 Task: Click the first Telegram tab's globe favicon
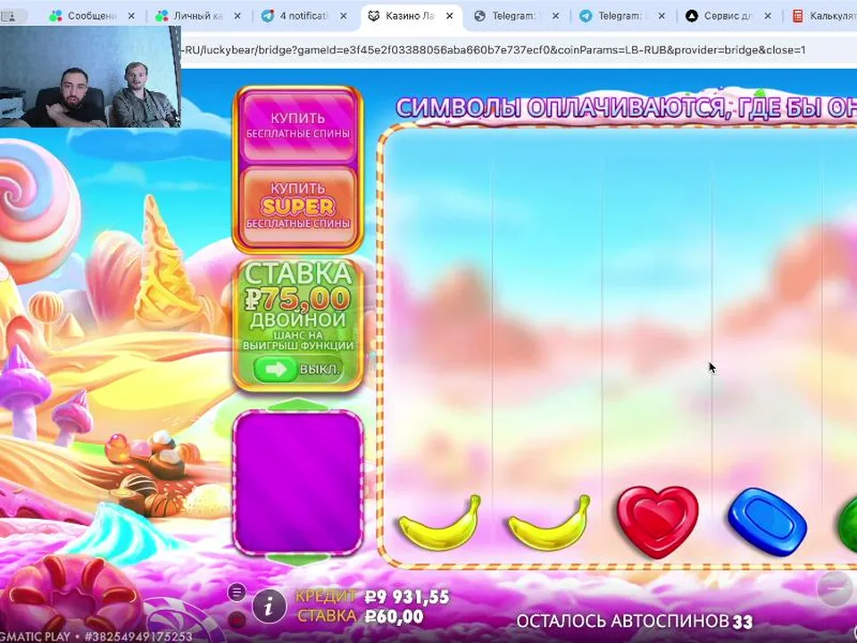[479, 16]
